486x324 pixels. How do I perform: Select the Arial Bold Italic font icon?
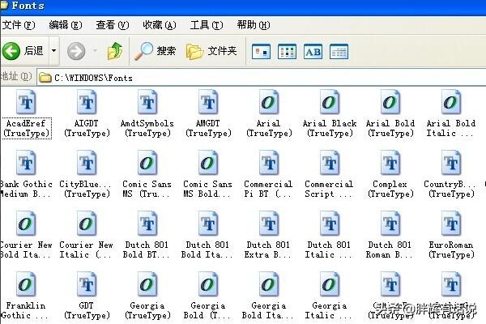pos(451,102)
